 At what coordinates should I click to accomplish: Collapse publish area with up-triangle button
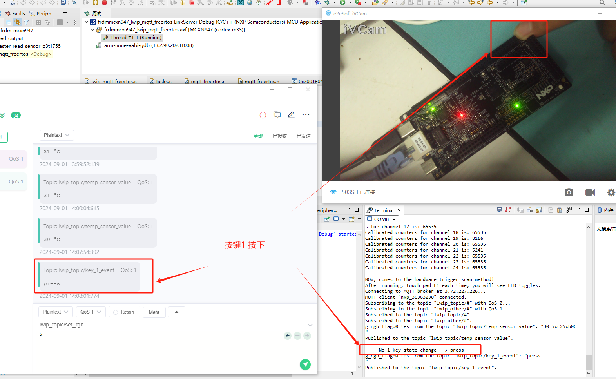coord(176,312)
